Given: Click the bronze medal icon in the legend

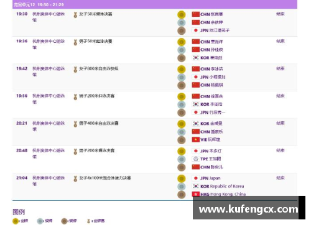Looking at the screenshot, I should tap(64, 221).
